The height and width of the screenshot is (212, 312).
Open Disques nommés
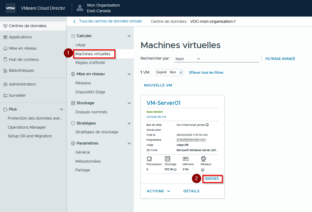point(91,112)
